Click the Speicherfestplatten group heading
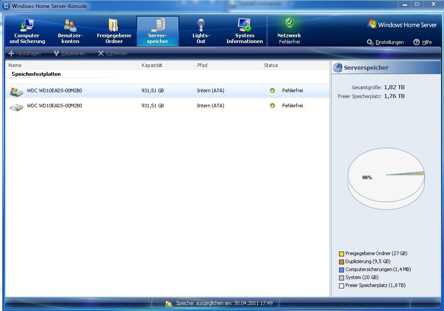 pyautogui.click(x=36, y=74)
